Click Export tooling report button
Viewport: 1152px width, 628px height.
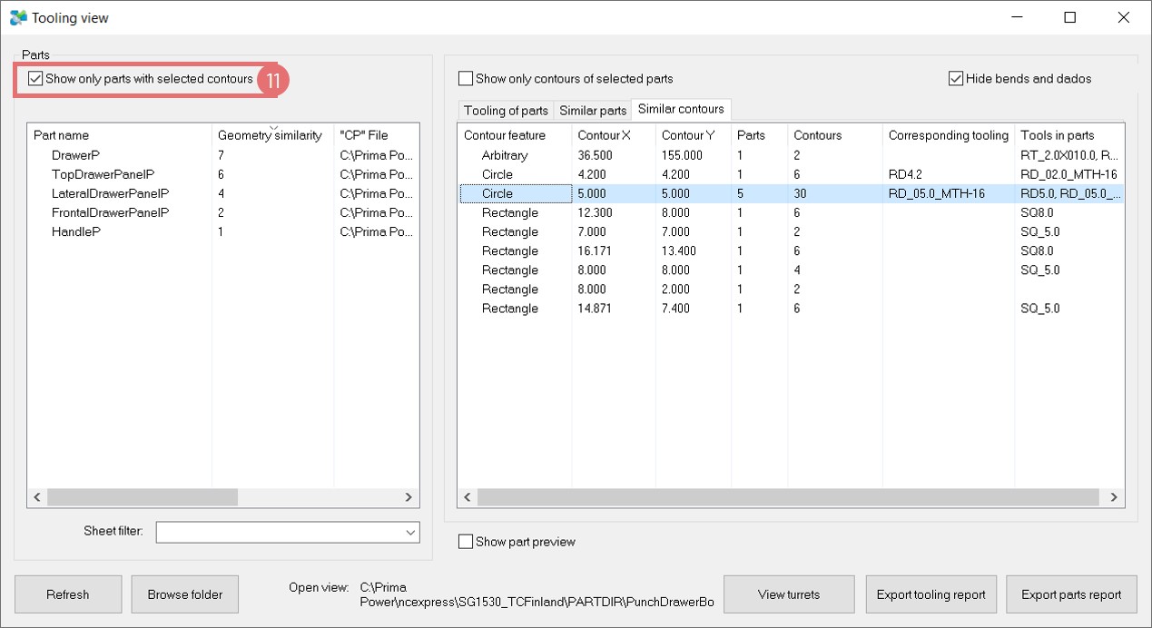coord(930,594)
